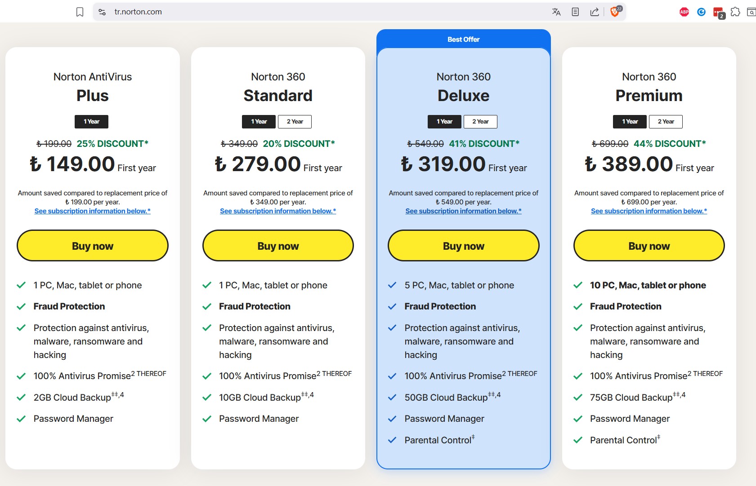
Task: Open subscription information link under 360 Premium
Action: click(649, 211)
